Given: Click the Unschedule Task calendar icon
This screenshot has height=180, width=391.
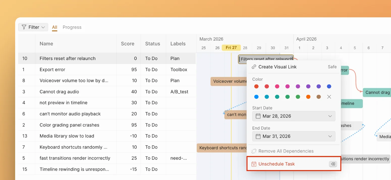Looking at the screenshot, I should tap(254, 164).
